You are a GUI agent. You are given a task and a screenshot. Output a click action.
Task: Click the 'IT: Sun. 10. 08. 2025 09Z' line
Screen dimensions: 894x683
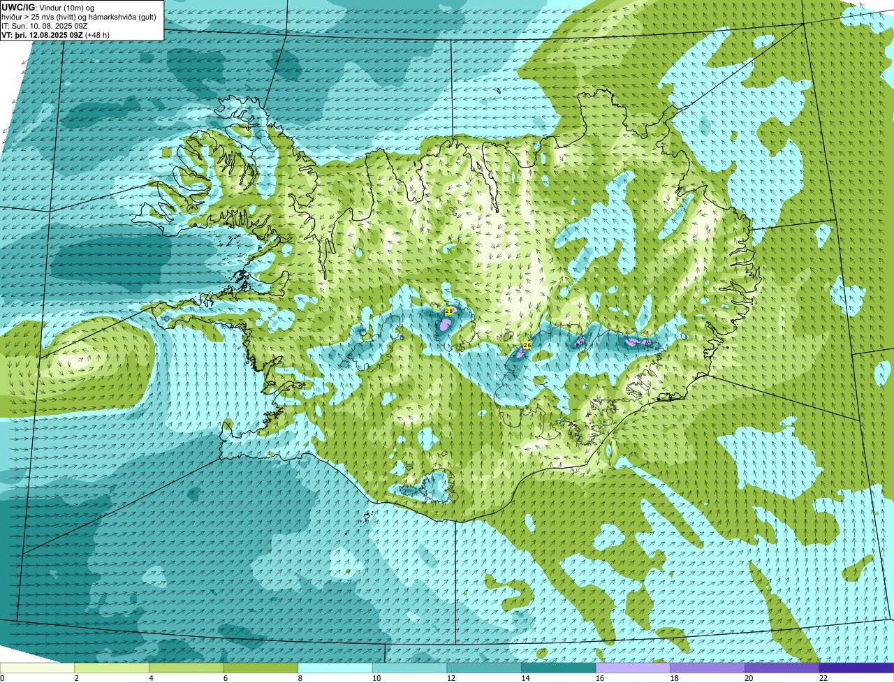pyautogui.click(x=45, y=26)
